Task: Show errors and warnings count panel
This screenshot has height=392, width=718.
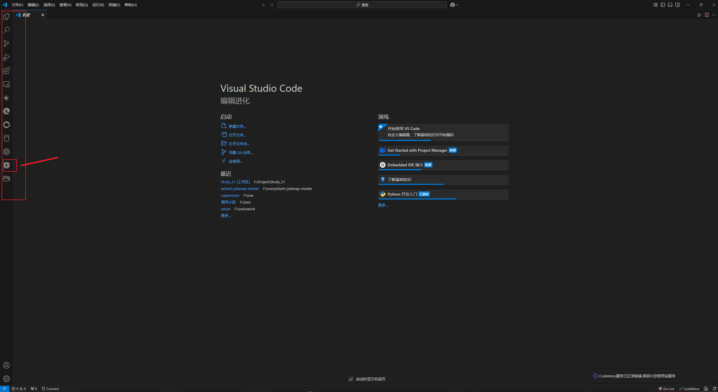Action: [x=19, y=389]
